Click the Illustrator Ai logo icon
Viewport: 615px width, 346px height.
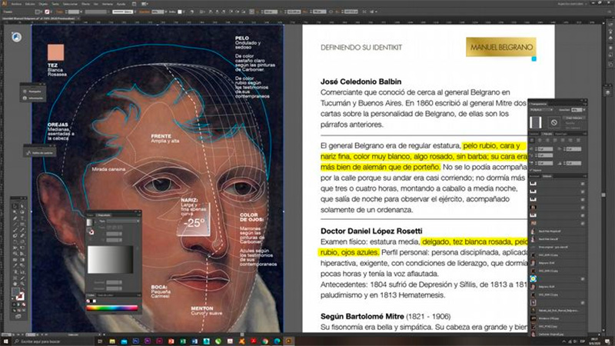pyautogui.click(x=5, y=3)
